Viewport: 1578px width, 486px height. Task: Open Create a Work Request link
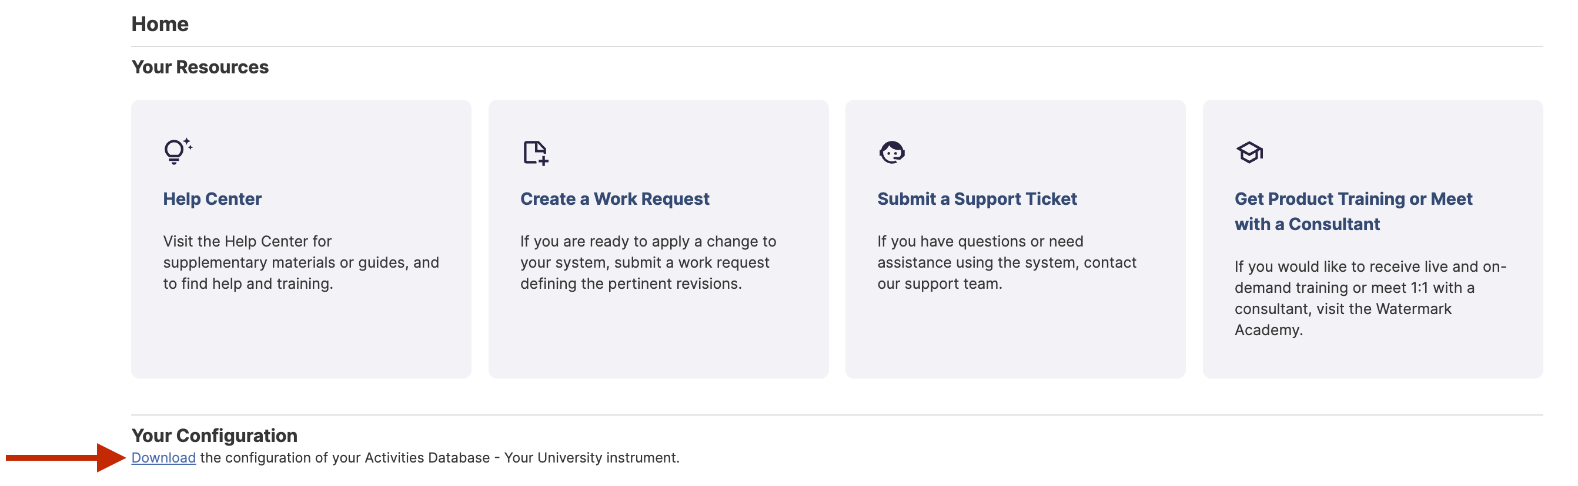[614, 198]
